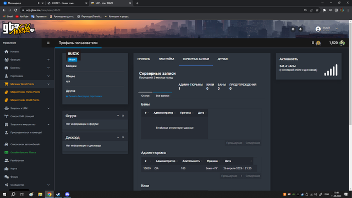Click the Список XMR станций antenna icon
The image size is (352, 198).
click(x=6, y=116)
